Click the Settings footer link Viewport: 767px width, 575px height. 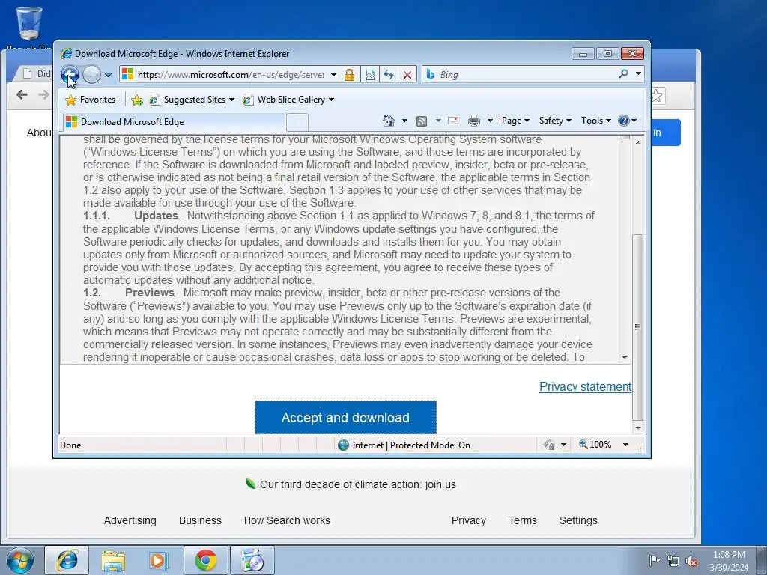pyautogui.click(x=579, y=521)
